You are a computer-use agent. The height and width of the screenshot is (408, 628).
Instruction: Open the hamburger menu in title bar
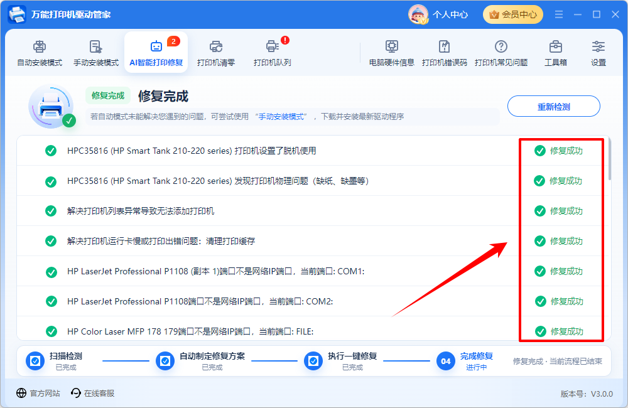pyautogui.click(x=559, y=14)
